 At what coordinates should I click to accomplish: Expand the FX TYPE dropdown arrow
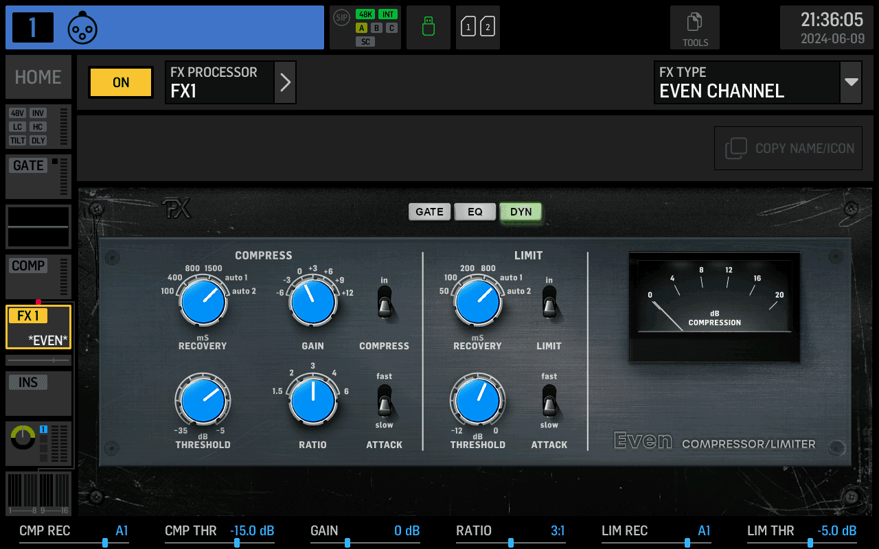click(852, 82)
